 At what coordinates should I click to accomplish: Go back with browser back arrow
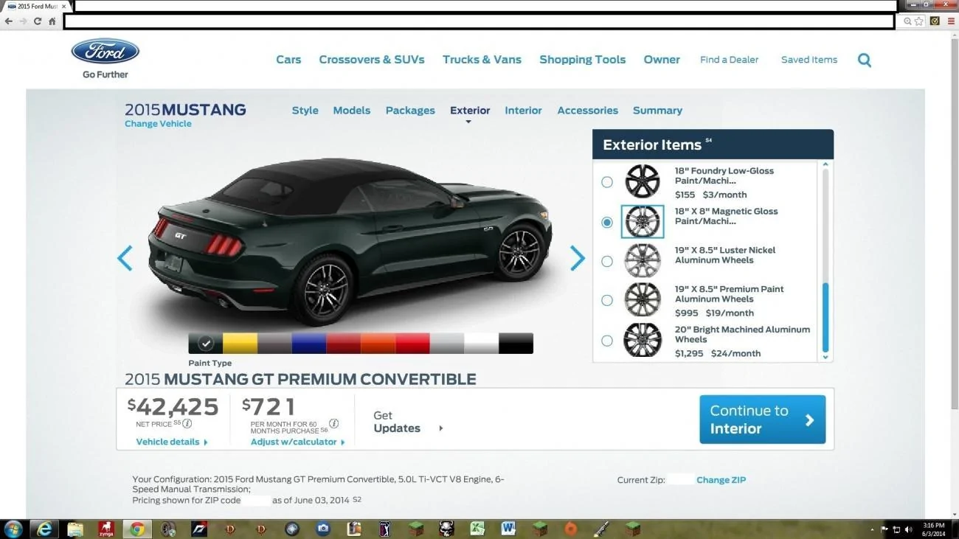[x=8, y=21]
